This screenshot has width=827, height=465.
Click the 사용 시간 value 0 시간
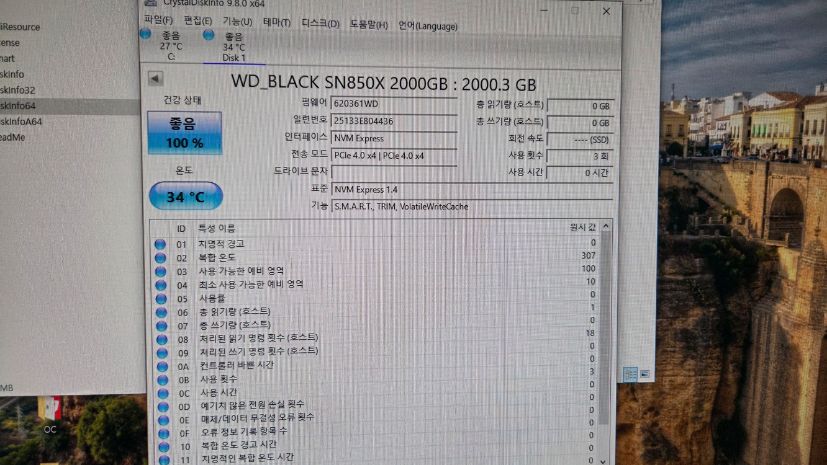[581, 173]
